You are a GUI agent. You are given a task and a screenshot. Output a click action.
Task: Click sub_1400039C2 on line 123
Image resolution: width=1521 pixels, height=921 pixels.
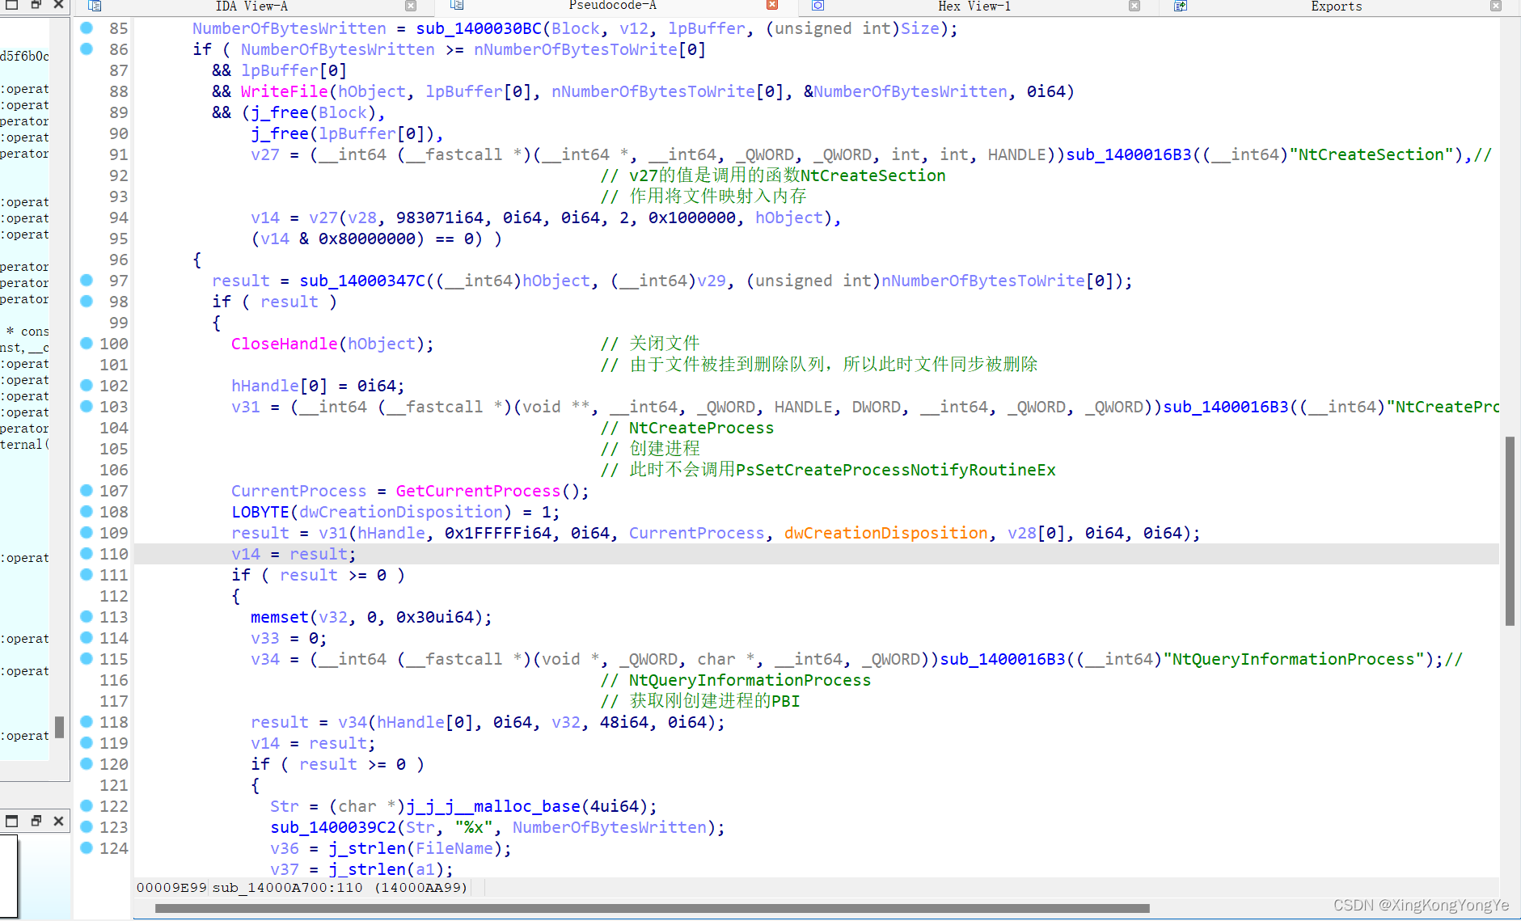pyautogui.click(x=333, y=827)
